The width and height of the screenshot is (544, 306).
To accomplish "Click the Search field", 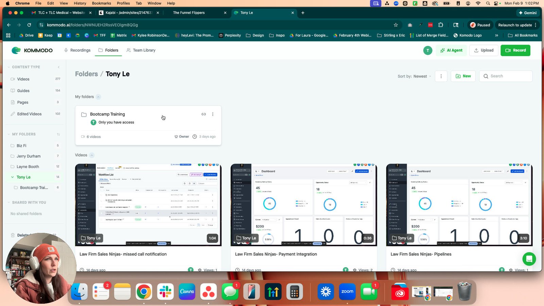I will pos(506,76).
